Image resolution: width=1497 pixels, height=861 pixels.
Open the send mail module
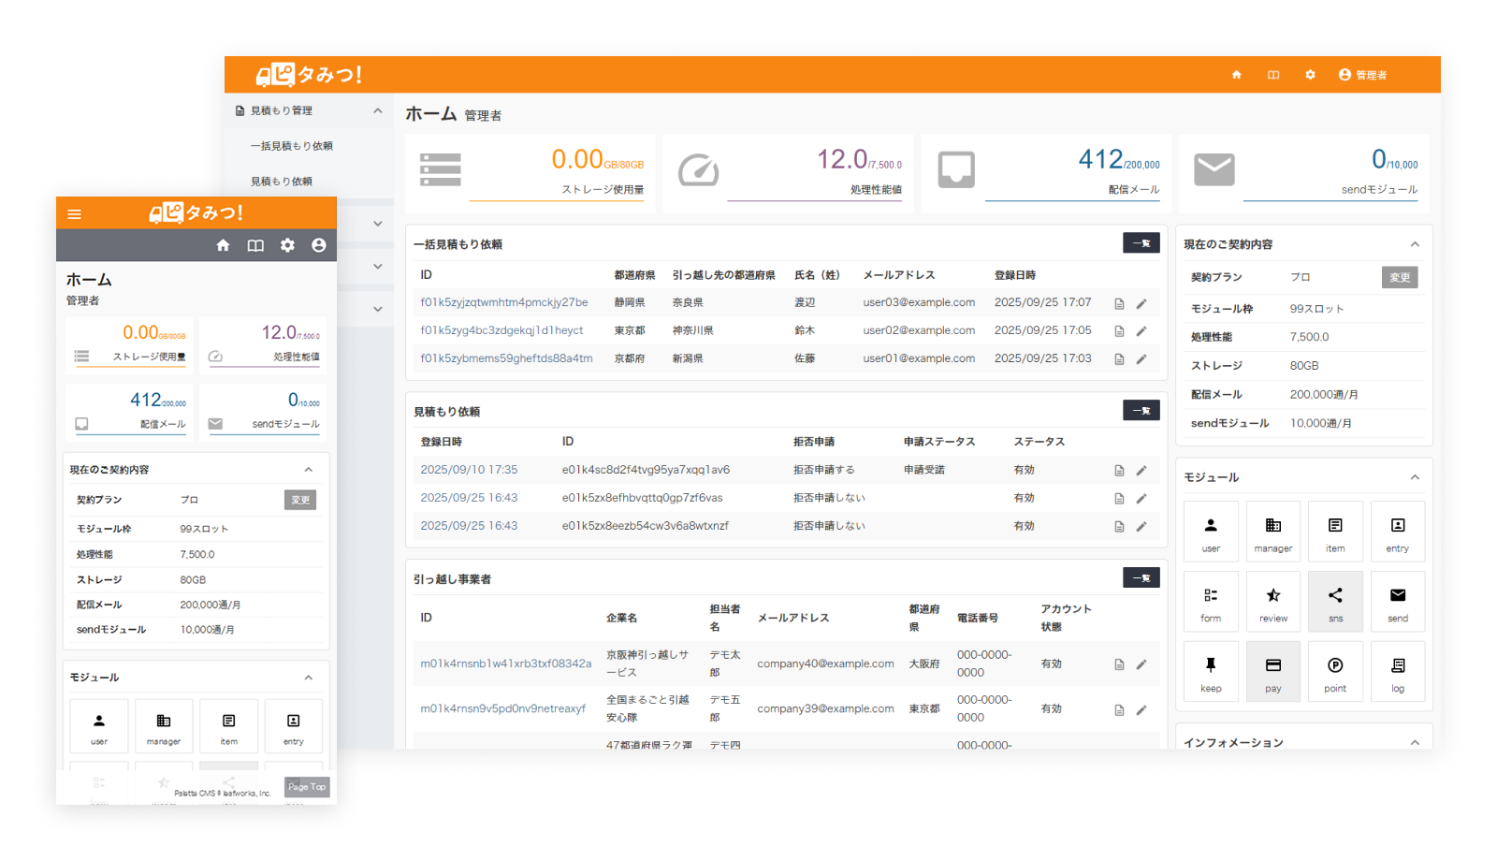click(x=1397, y=601)
